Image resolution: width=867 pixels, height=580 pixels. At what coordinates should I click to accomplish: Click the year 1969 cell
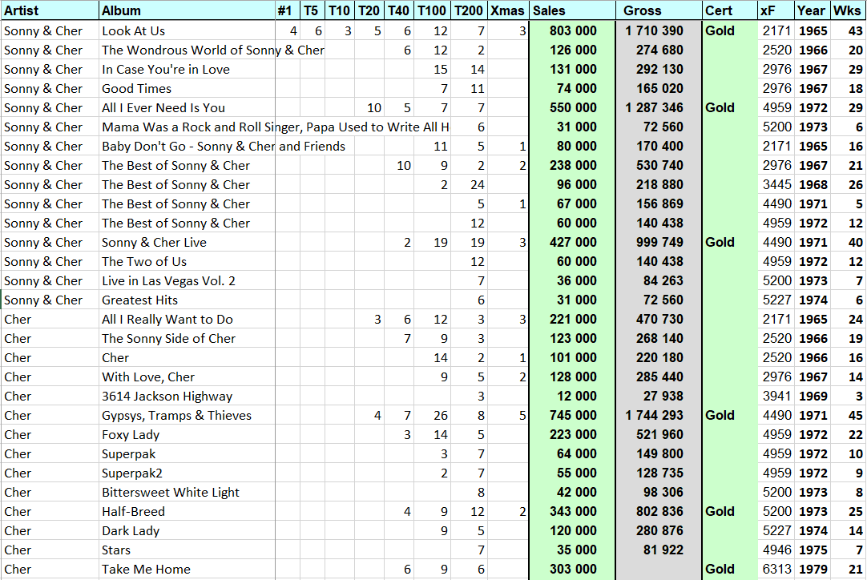(x=811, y=397)
